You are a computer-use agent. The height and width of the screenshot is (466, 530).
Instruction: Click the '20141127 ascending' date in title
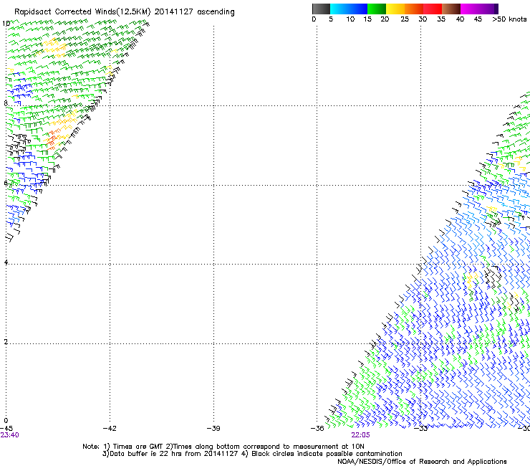[194, 12]
